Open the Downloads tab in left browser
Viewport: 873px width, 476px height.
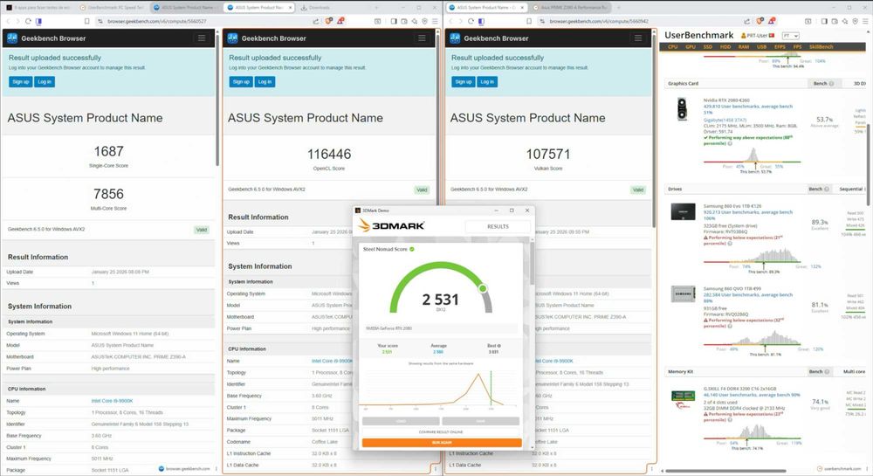pos(315,8)
